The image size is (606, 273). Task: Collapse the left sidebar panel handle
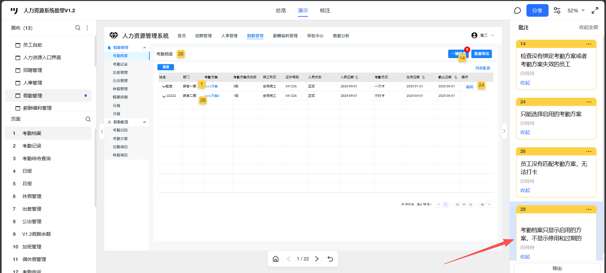coord(102,132)
